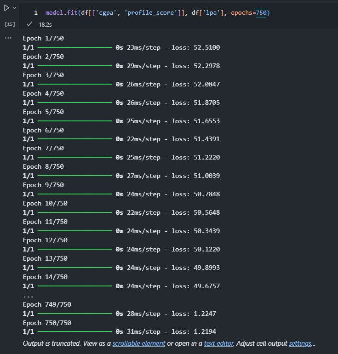Click code line number 1
338x354 pixels.
[36, 13]
